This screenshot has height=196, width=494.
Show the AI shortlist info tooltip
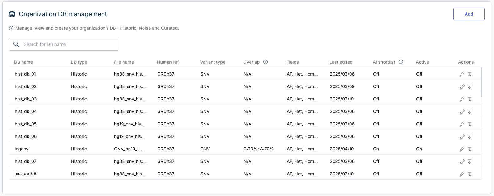click(401, 62)
